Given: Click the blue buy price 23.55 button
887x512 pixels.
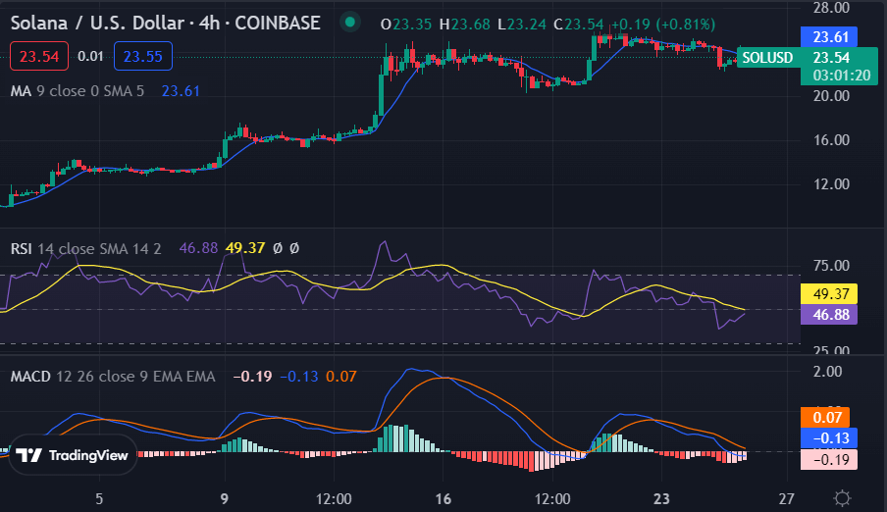Looking at the screenshot, I should 143,56.
